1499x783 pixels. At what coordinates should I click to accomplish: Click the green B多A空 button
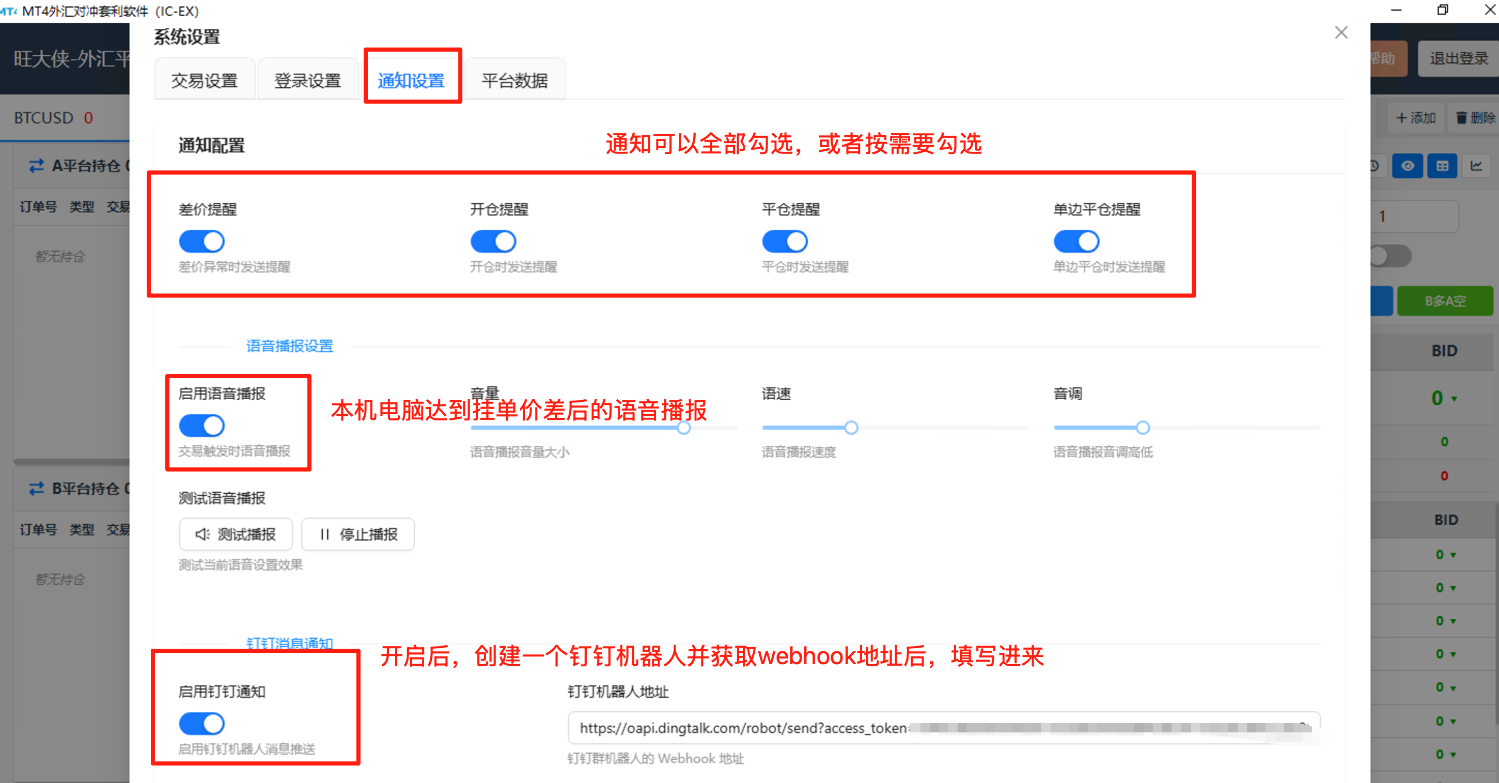tap(1444, 301)
